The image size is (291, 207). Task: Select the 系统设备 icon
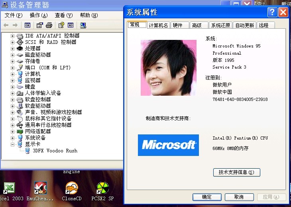[20, 138]
